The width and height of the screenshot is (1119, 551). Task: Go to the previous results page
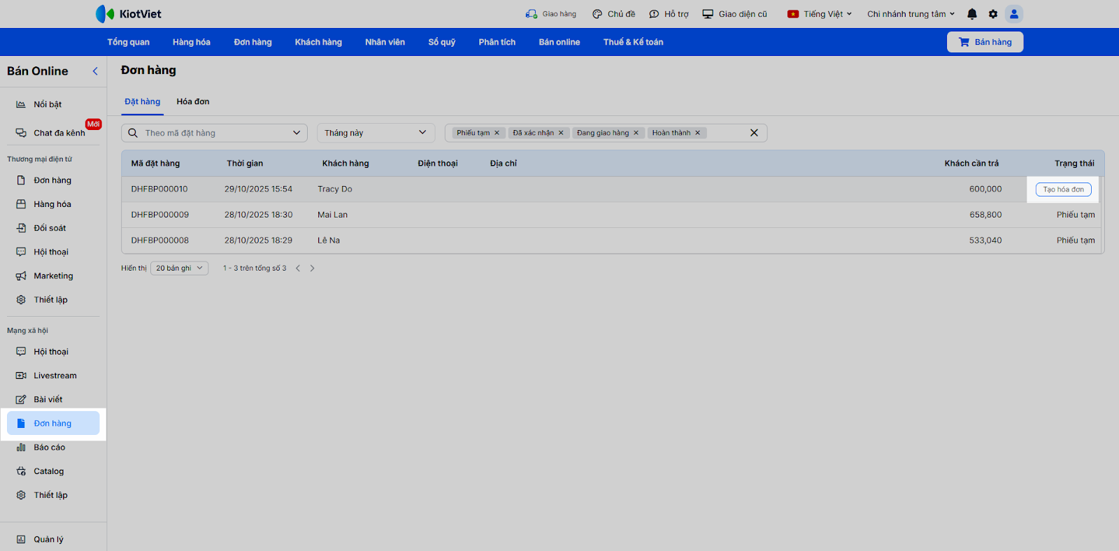click(298, 269)
